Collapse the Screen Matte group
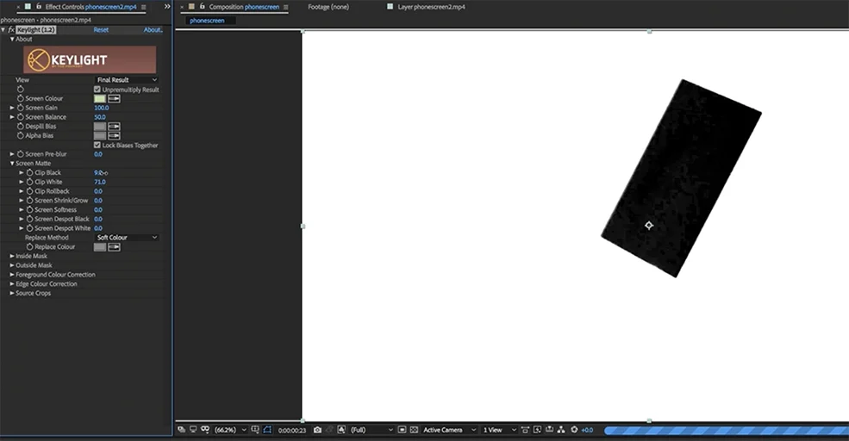This screenshot has height=441, width=849. (x=12, y=164)
